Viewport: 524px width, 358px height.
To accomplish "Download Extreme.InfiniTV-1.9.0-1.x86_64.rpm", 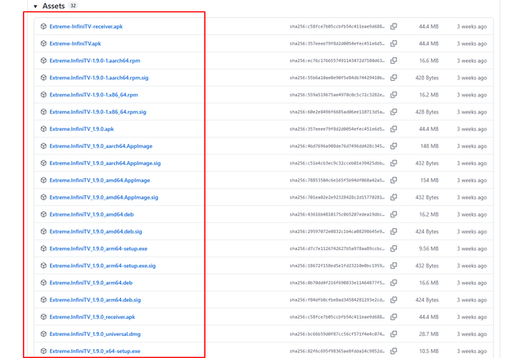I will coord(93,95).
